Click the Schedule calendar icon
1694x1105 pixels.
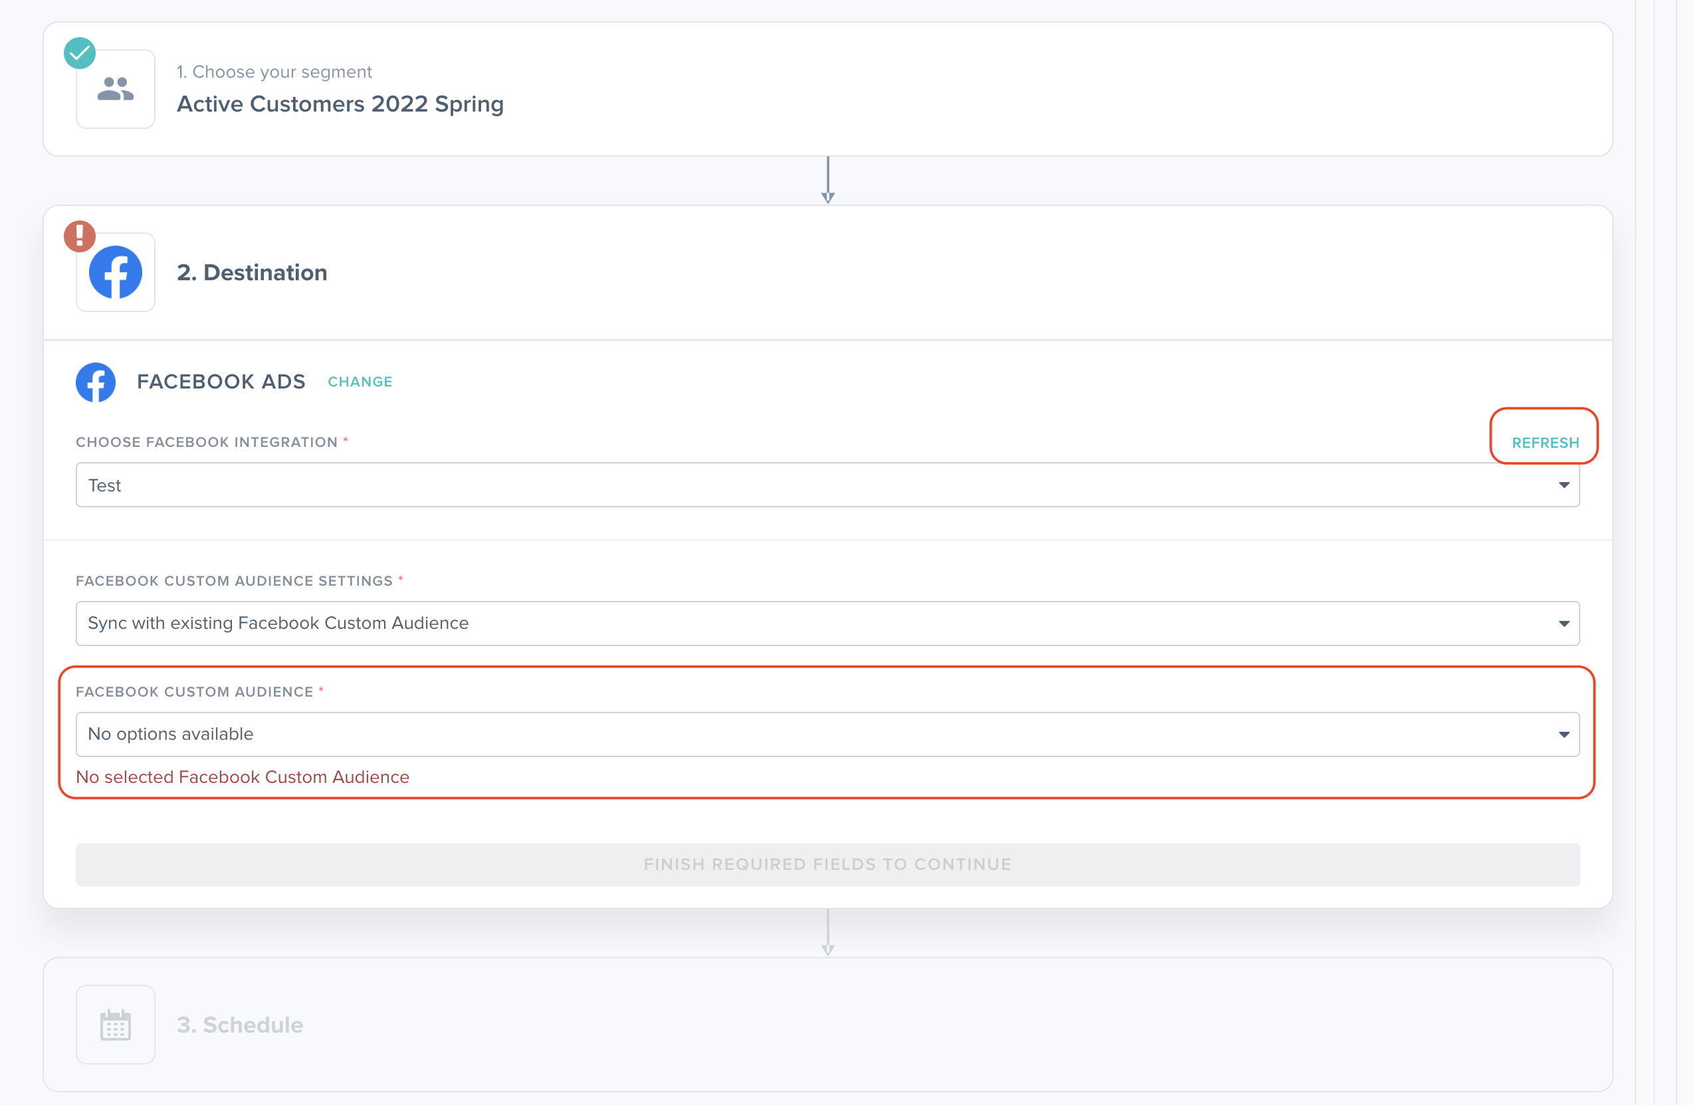(116, 1025)
